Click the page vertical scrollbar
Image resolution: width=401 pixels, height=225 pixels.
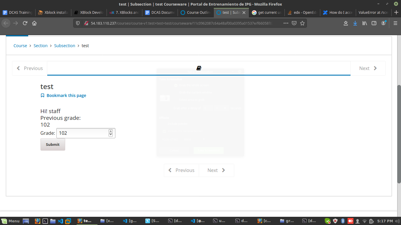pos(399,134)
